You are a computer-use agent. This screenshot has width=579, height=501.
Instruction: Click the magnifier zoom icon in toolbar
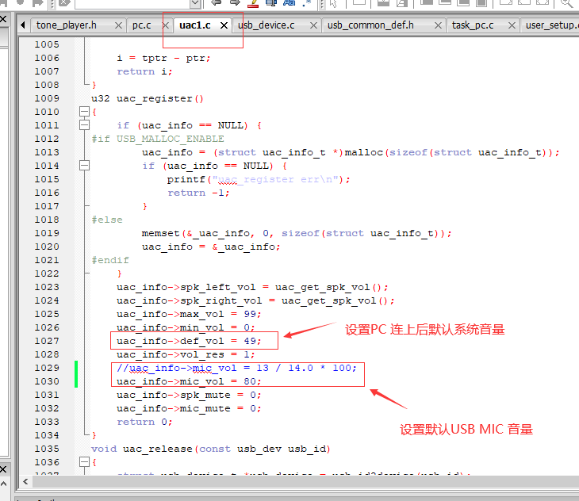point(566,3)
